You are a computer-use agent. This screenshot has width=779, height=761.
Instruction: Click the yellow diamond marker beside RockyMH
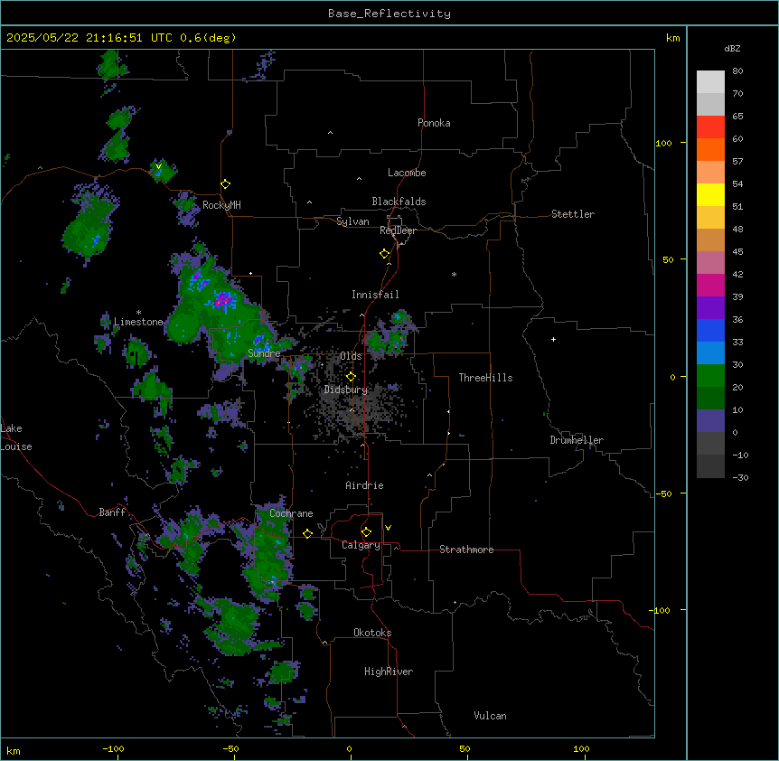pos(226,184)
